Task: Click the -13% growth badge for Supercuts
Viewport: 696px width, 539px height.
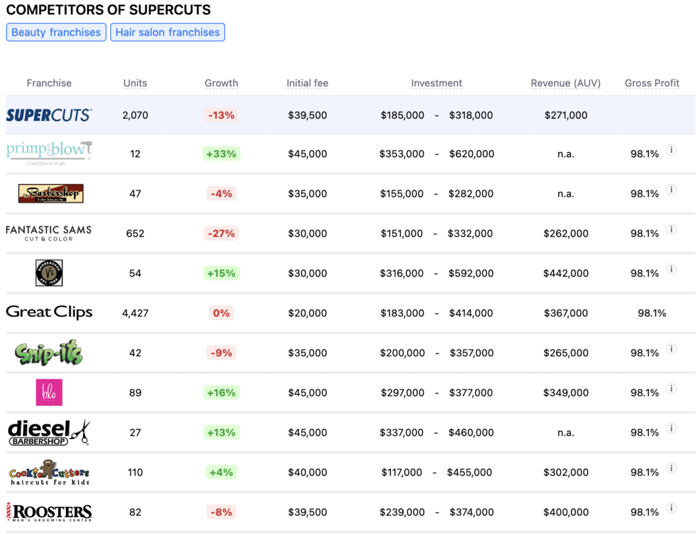Action: (221, 115)
